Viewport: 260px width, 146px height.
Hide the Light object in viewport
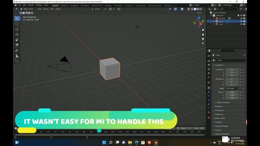[x=241, y=24]
